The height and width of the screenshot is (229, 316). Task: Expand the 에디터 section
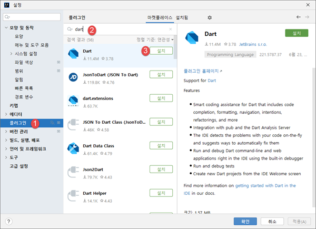tap(6, 114)
